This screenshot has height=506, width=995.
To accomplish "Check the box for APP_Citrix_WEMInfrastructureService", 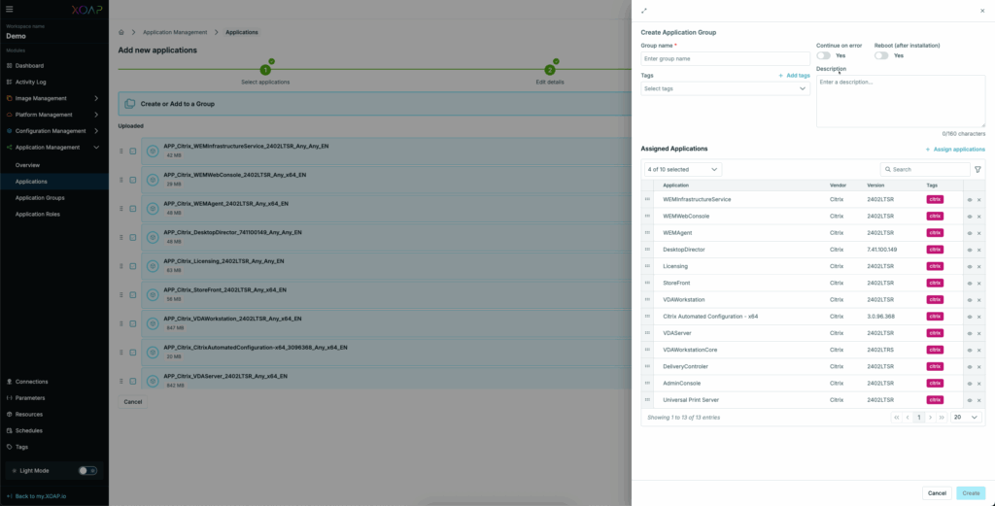I will (132, 151).
